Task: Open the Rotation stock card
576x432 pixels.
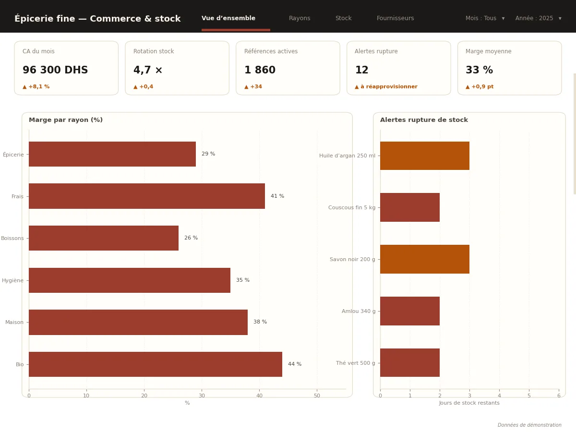Action: [177, 68]
